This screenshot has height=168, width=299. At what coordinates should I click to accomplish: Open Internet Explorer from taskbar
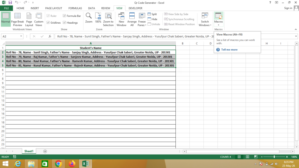pyautogui.click(x=18, y=164)
